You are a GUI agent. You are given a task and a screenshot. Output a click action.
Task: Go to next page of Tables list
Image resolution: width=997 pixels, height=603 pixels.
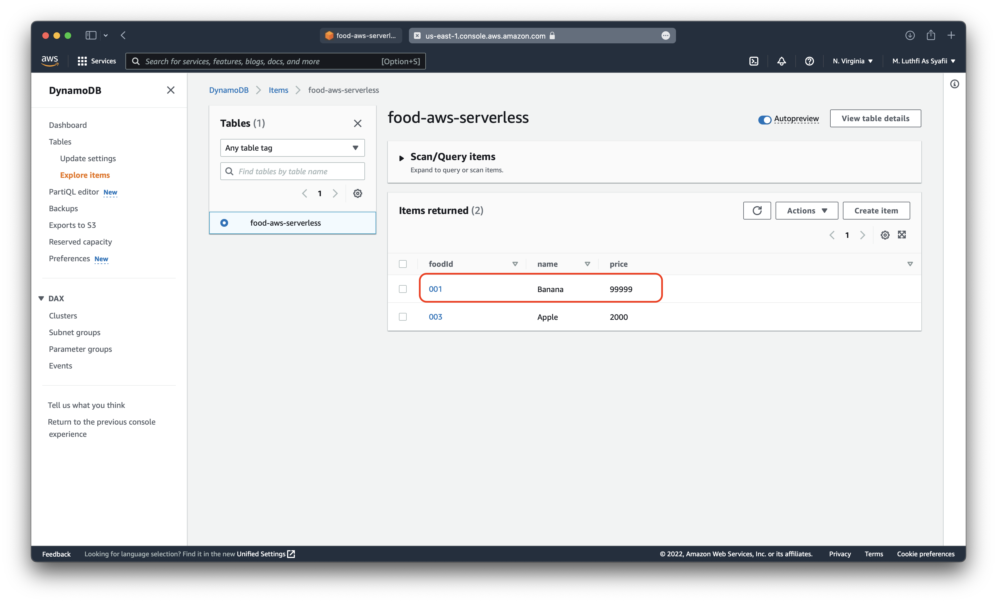[x=335, y=193]
